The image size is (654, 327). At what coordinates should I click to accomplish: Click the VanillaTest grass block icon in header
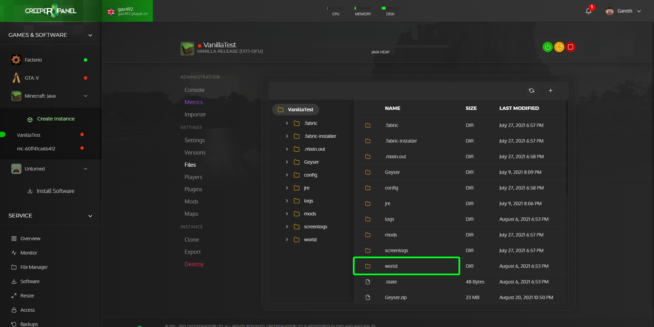pyautogui.click(x=187, y=49)
